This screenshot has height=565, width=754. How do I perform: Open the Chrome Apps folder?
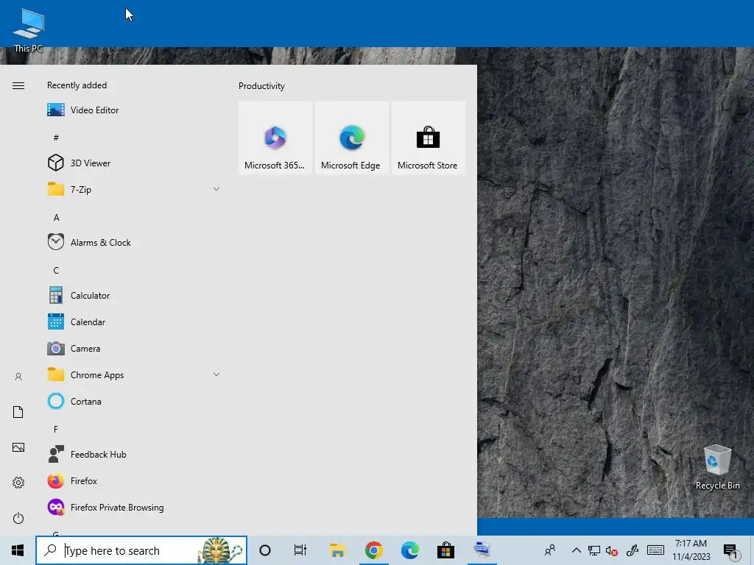tap(134, 374)
